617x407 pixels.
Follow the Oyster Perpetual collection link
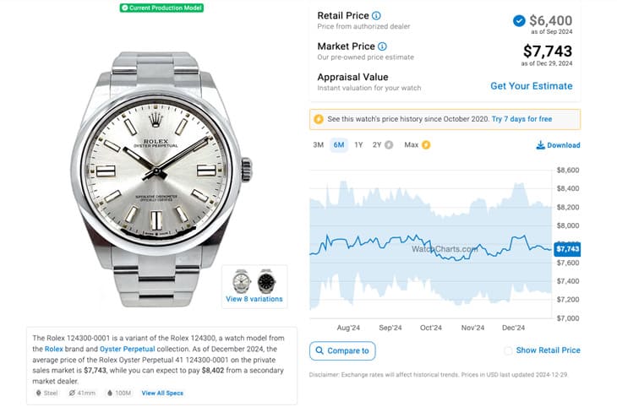pos(128,349)
